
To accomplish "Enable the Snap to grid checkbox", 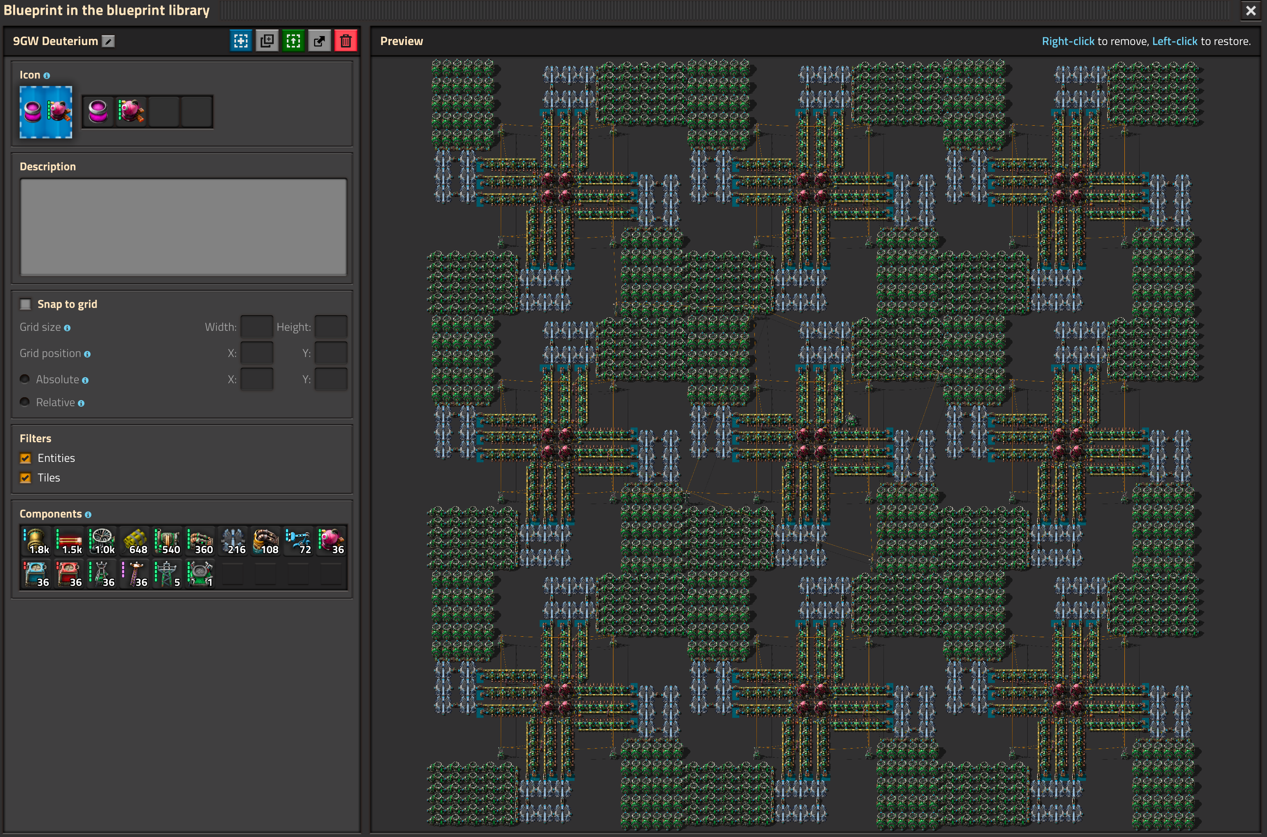I will pyautogui.click(x=26, y=304).
